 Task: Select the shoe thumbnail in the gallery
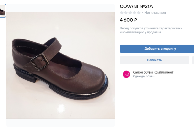tap(3, 11)
